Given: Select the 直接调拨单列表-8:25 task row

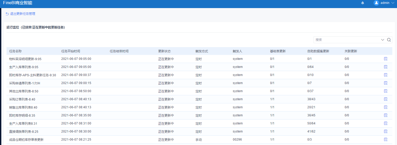Looking at the screenshot, I should 24,132.
